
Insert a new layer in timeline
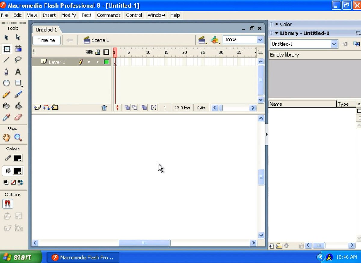click(x=37, y=107)
